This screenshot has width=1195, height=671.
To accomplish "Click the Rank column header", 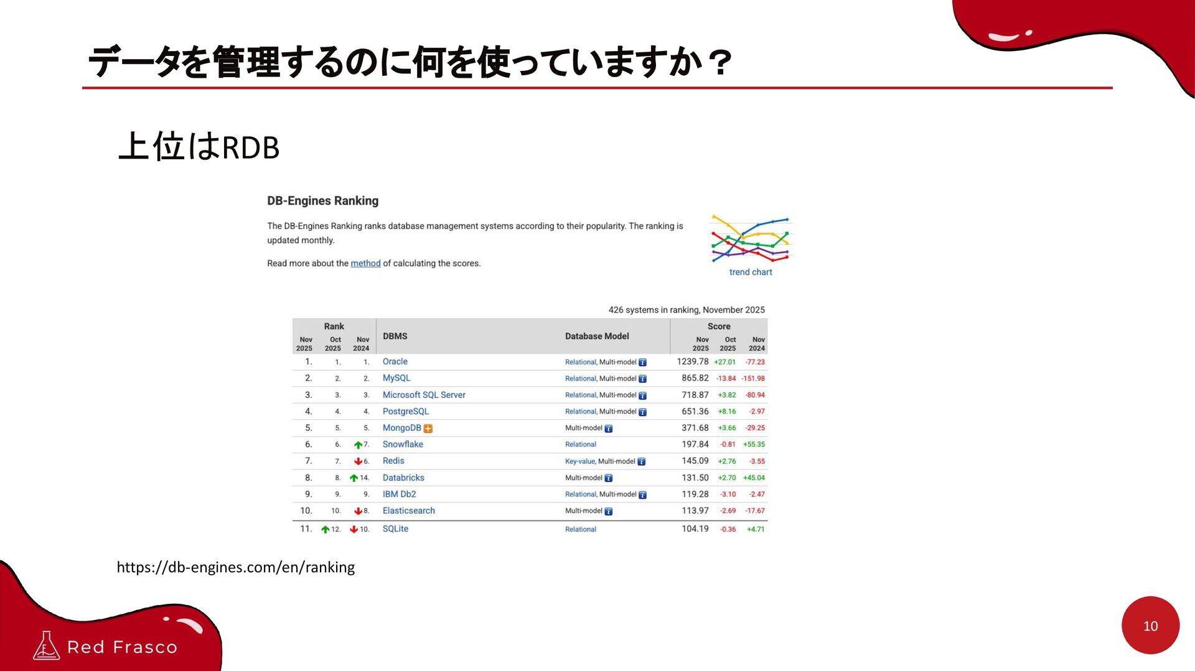I will click(334, 326).
